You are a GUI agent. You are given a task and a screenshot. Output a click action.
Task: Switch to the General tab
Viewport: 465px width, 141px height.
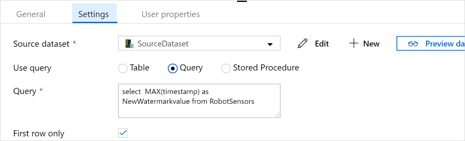point(31,14)
